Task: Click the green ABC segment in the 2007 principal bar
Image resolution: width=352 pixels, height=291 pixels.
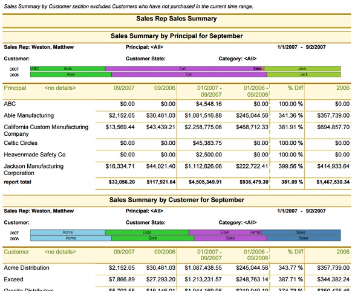Action: pos(35,69)
